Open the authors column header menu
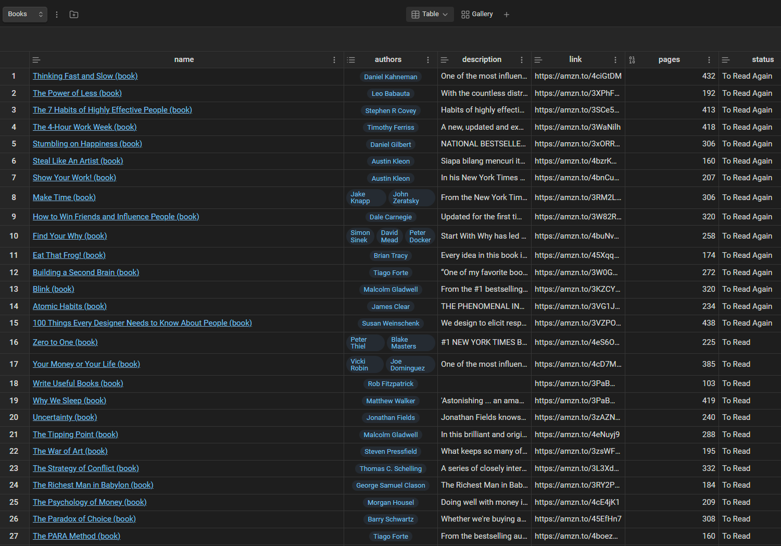This screenshot has height=546, width=781. click(x=428, y=59)
